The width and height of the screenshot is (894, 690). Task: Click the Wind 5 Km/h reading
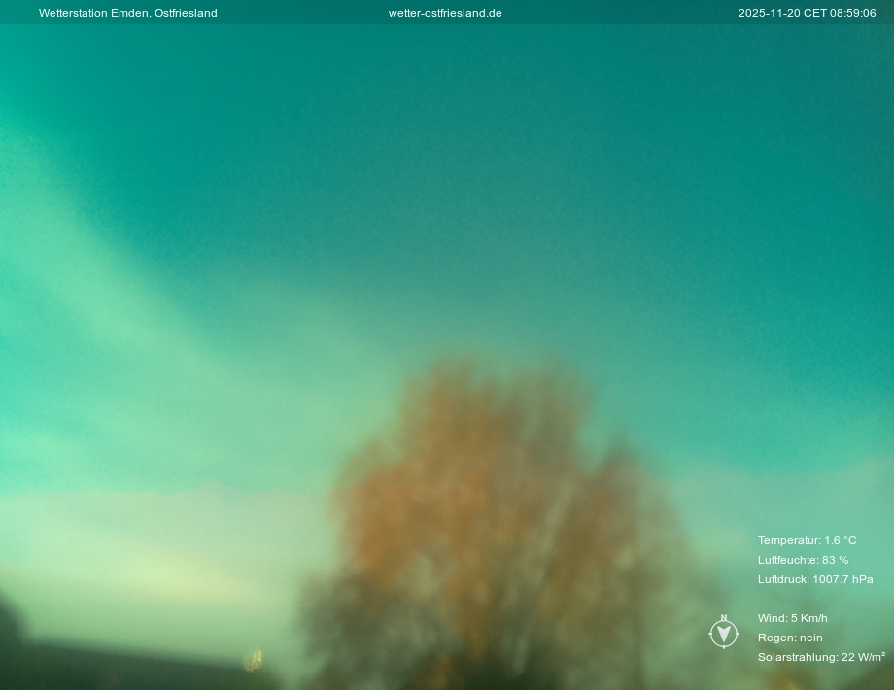pyautogui.click(x=792, y=618)
